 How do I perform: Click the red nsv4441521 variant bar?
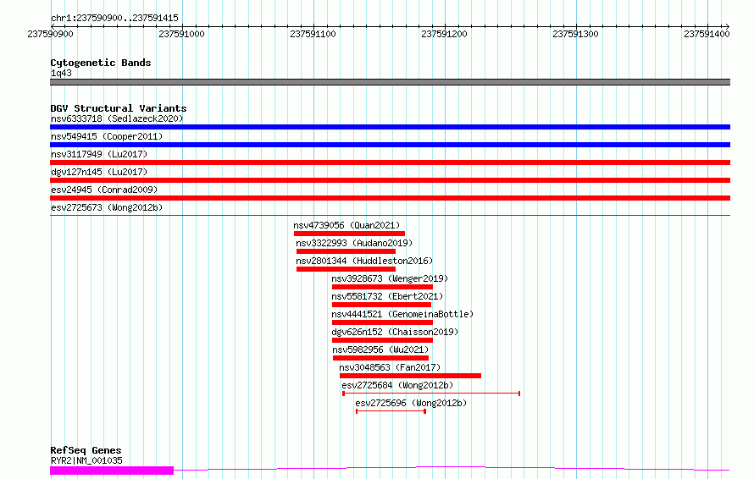click(x=383, y=322)
